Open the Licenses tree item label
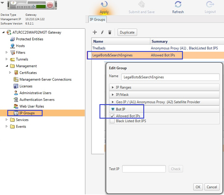The image size is (224, 195). click(26, 86)
